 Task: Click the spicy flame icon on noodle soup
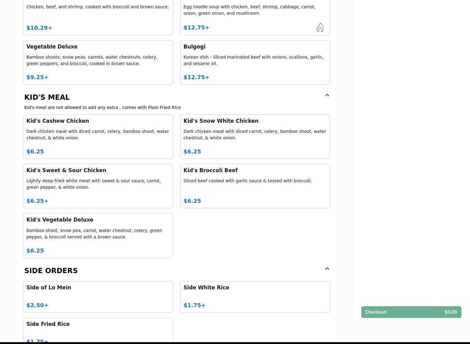click(320, 28)
